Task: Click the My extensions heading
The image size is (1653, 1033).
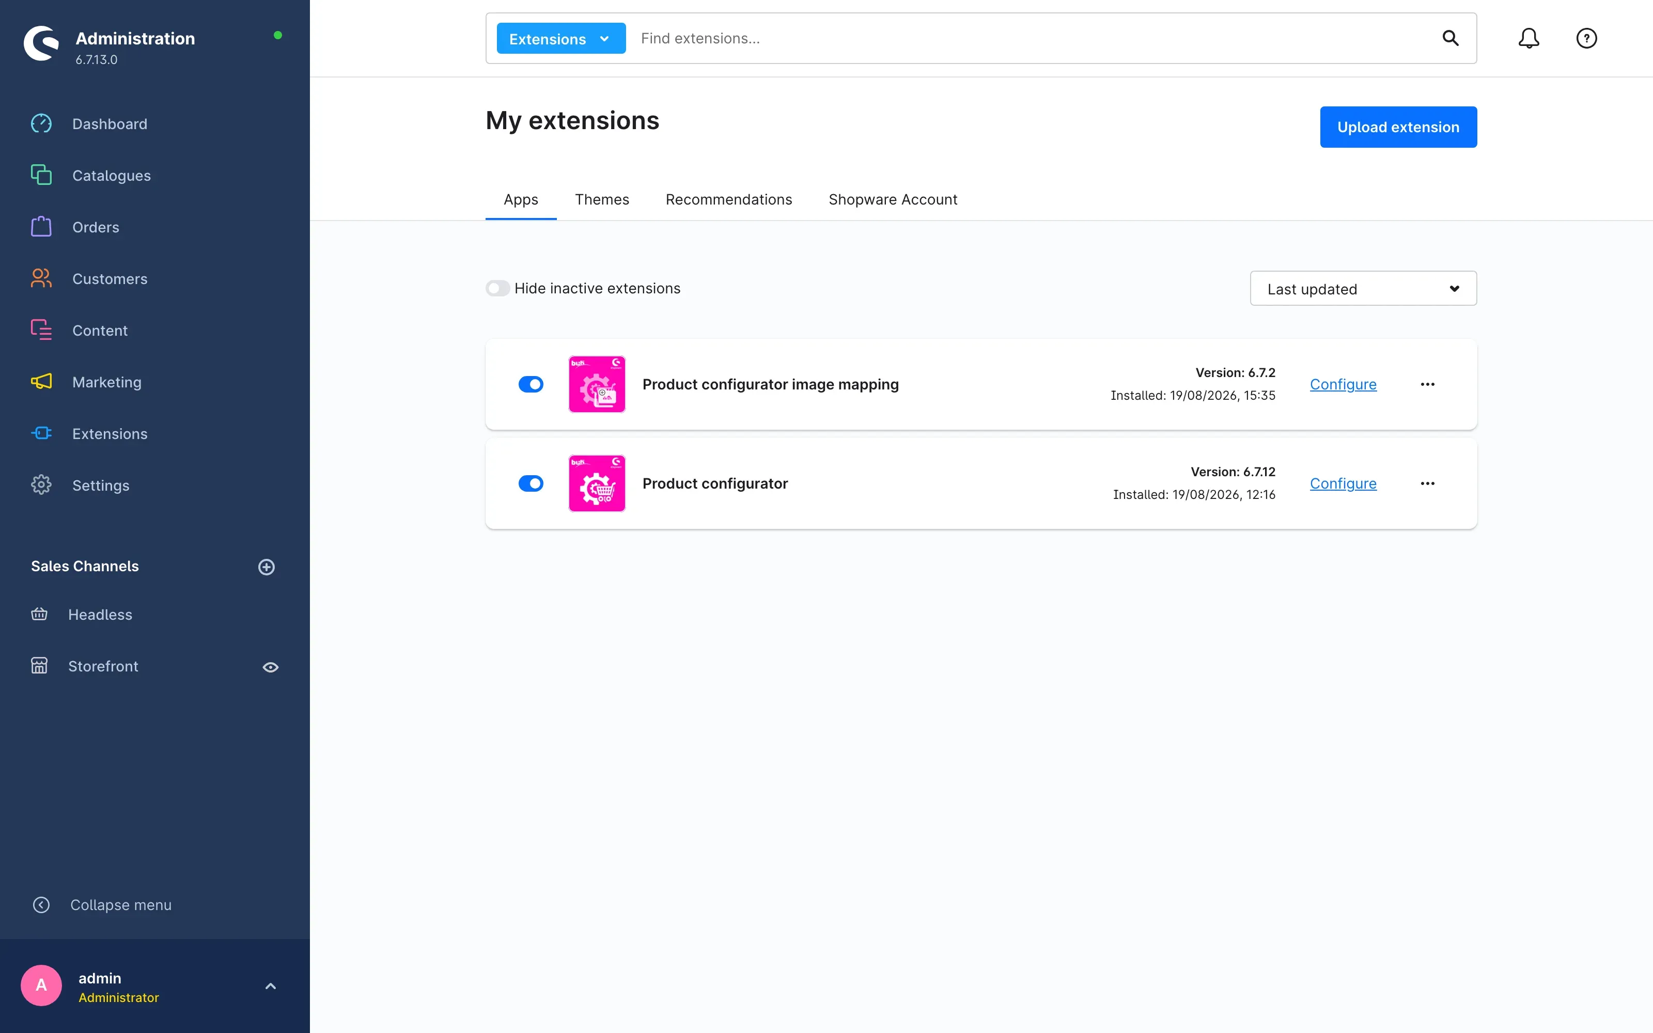Action: point(572,120)
